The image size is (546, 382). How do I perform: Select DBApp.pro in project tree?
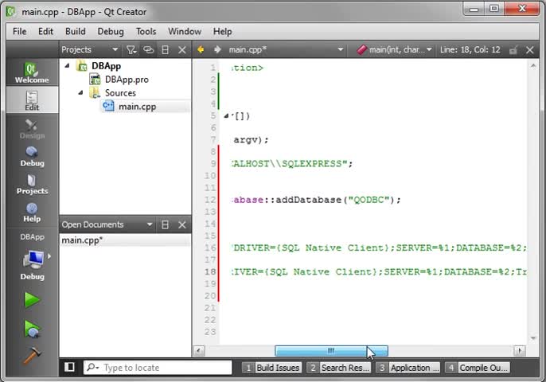tap(127, 80)
